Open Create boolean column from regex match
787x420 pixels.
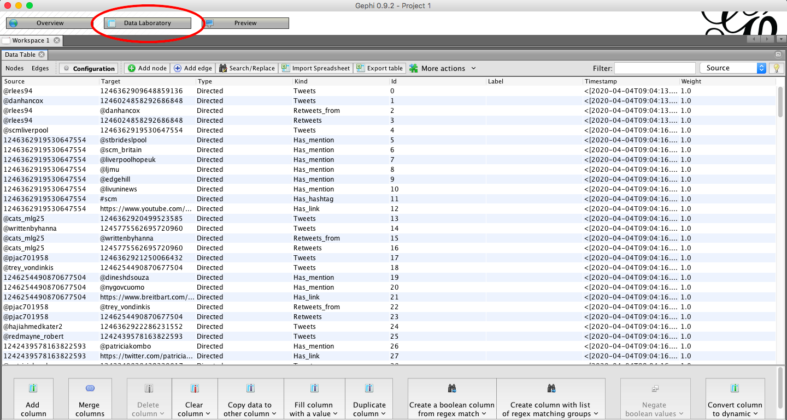point(452,399)
